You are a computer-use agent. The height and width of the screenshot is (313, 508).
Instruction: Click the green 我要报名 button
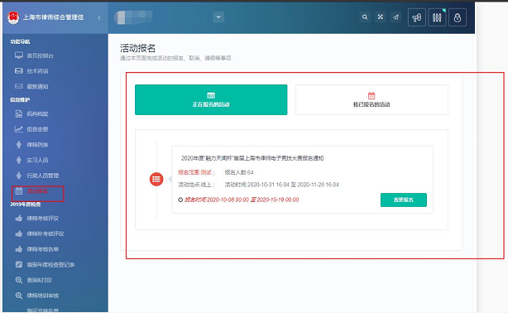404,200
